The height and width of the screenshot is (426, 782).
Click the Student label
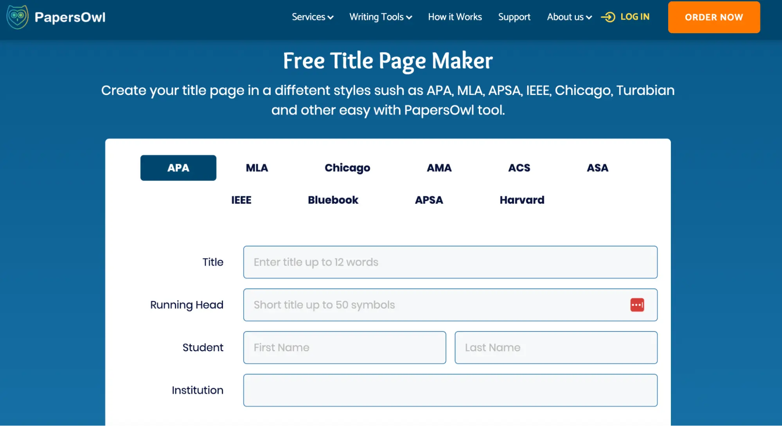click(x=203, y=347)
